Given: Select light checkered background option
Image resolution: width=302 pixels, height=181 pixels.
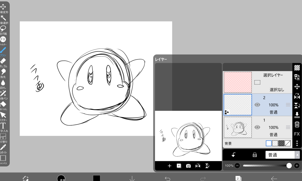Looking at the screenshot, I should pyautogui.click(x=275, y=143).
